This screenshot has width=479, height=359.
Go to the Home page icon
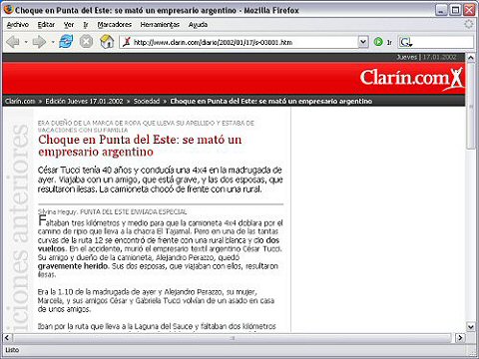tap(107, 42)
